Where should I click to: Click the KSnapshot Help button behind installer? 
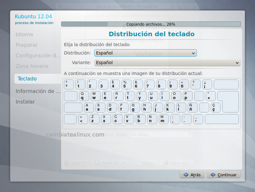[75, 163]
